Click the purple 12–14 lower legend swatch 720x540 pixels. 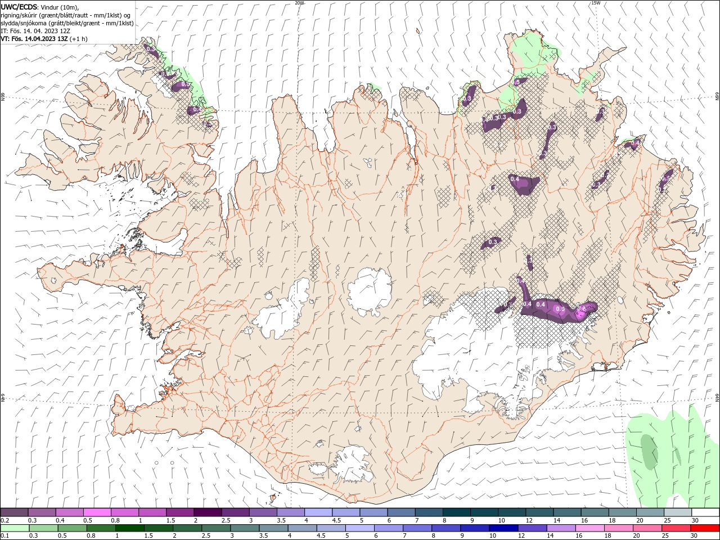point(532,528)
